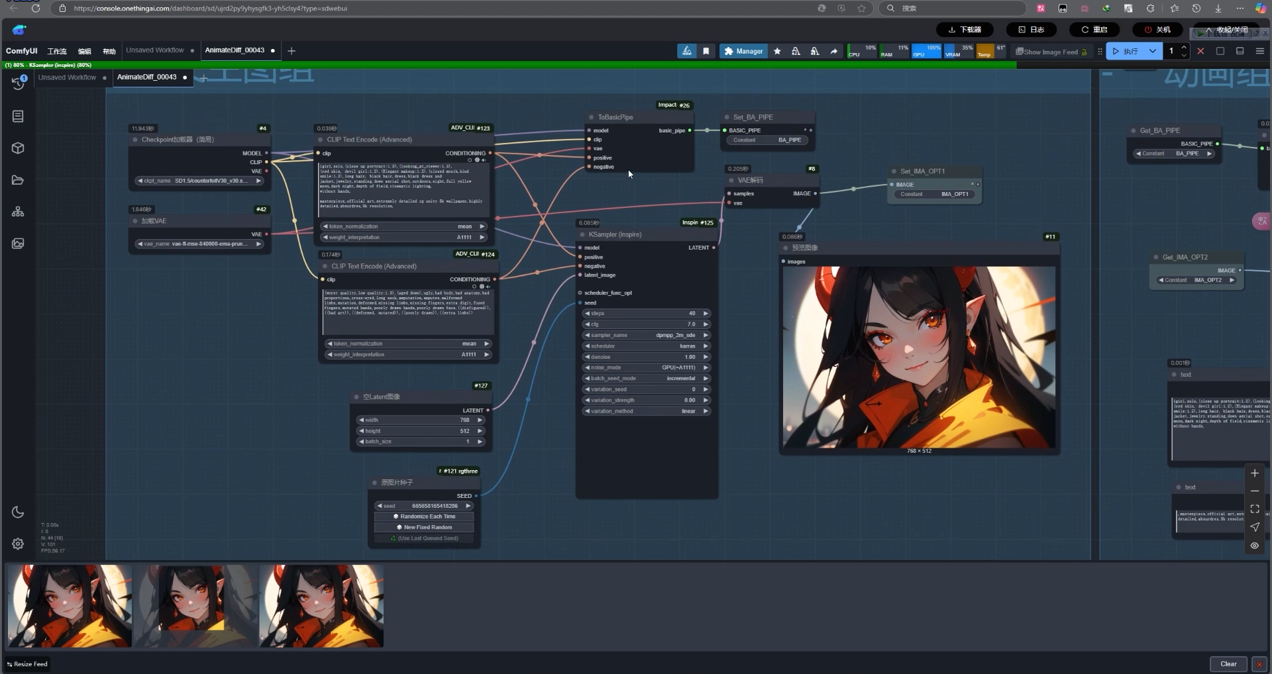
Task: Collapse the 预览图像 node dot
Action: tap(786, 248)
